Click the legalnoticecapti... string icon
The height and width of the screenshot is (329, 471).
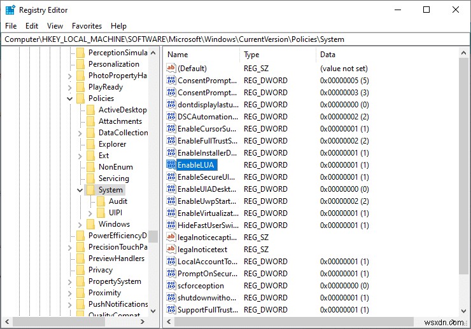point(171,237)
